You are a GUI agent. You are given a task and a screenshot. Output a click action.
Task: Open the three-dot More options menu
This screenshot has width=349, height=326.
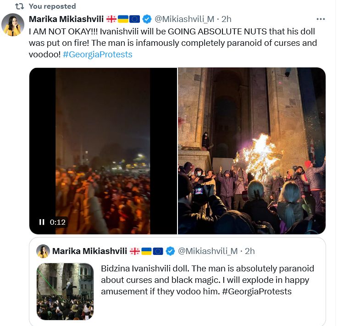[x=321, y=19]
